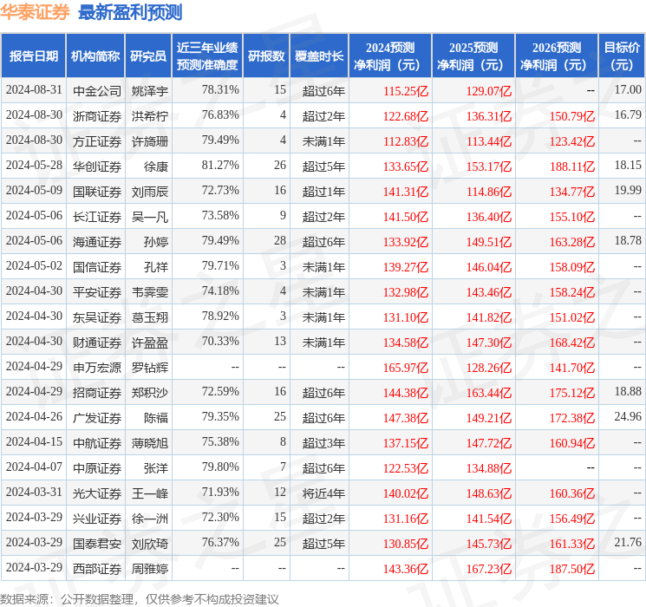Screen dimensions: 646x607
Task: Select the 浙商证券 institution cell
Action: pos(97,116)
